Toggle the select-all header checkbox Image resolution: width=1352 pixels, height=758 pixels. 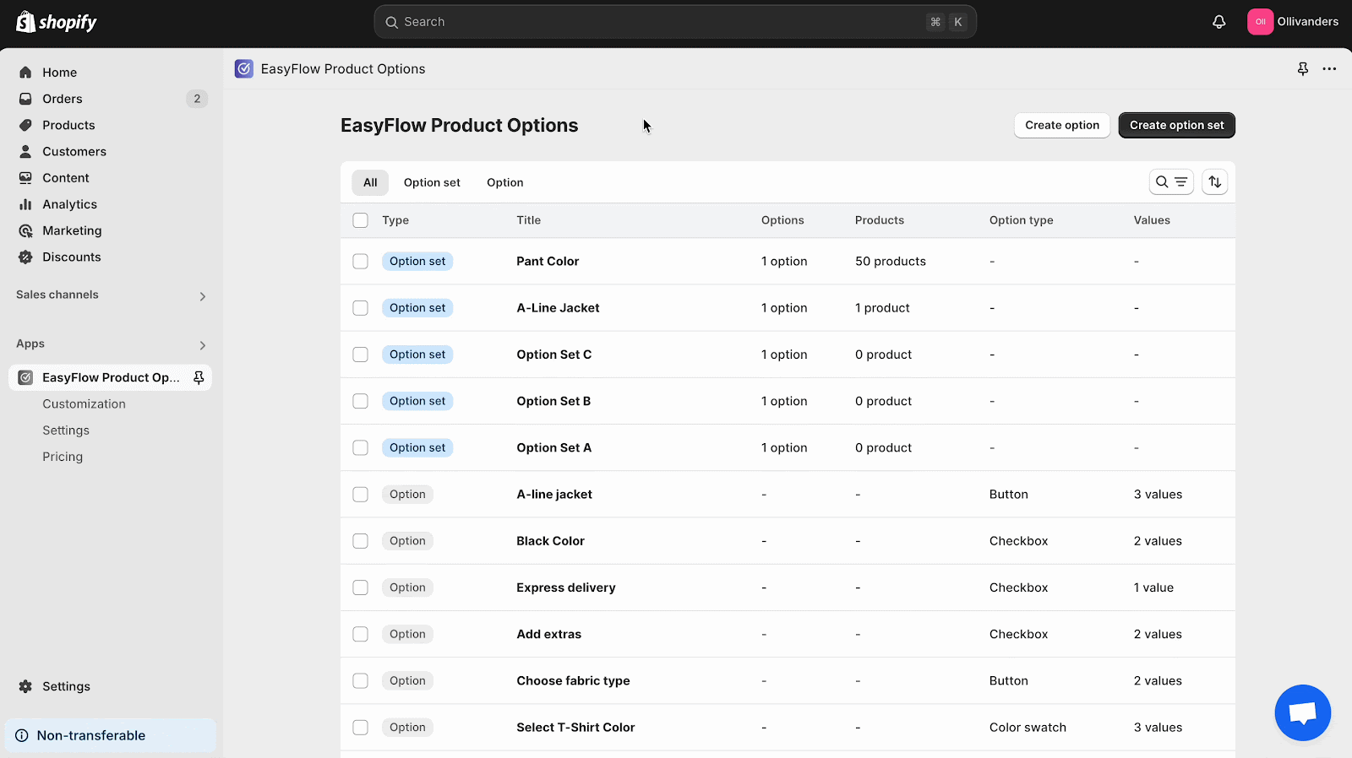pos(361,220)
